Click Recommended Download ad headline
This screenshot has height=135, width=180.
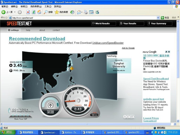37,39
